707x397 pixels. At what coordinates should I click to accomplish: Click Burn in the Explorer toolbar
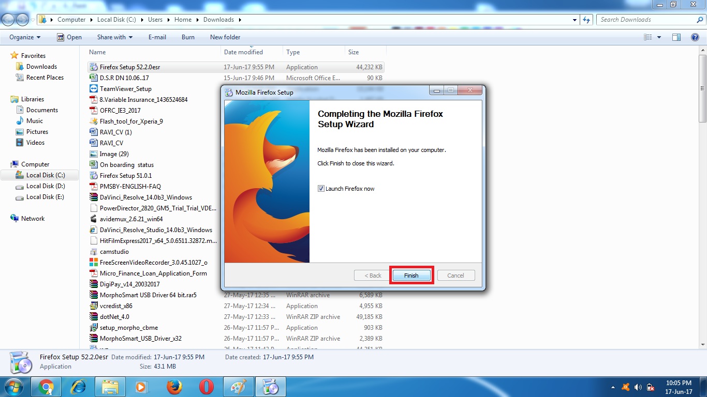pyautogui.click(x=188, y=37)
